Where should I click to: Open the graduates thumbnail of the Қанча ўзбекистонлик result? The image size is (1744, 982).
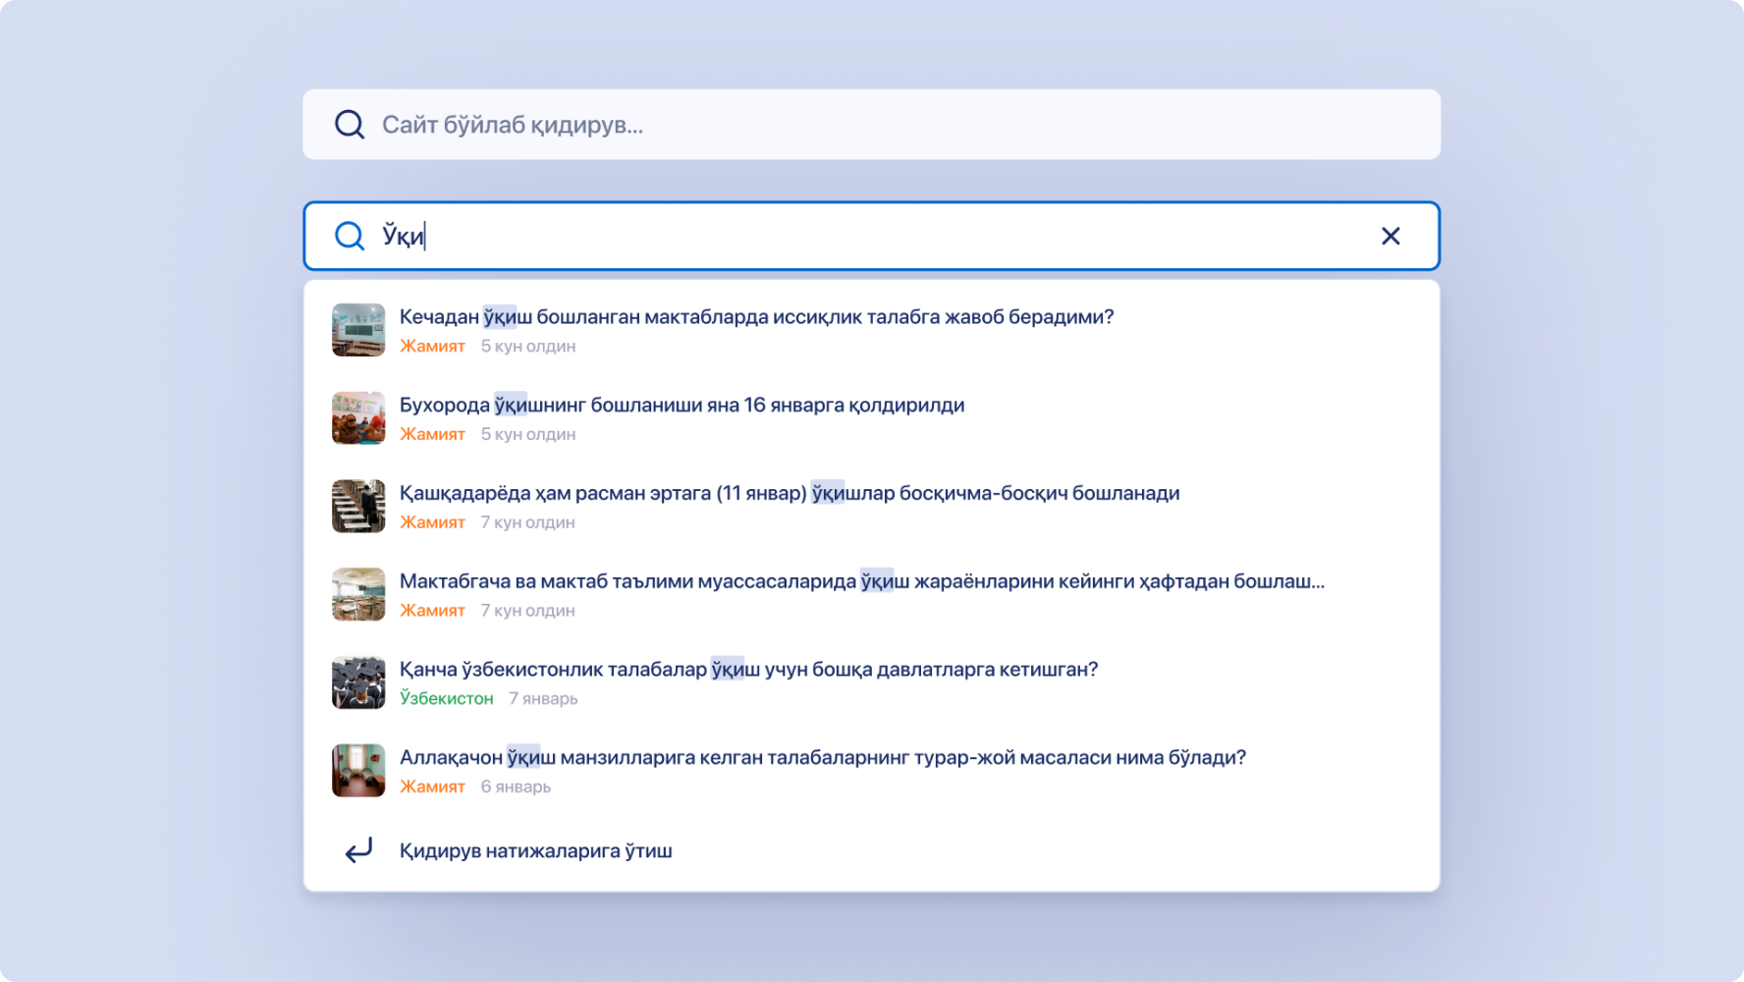pyautogui.click(x=358, y=682)
